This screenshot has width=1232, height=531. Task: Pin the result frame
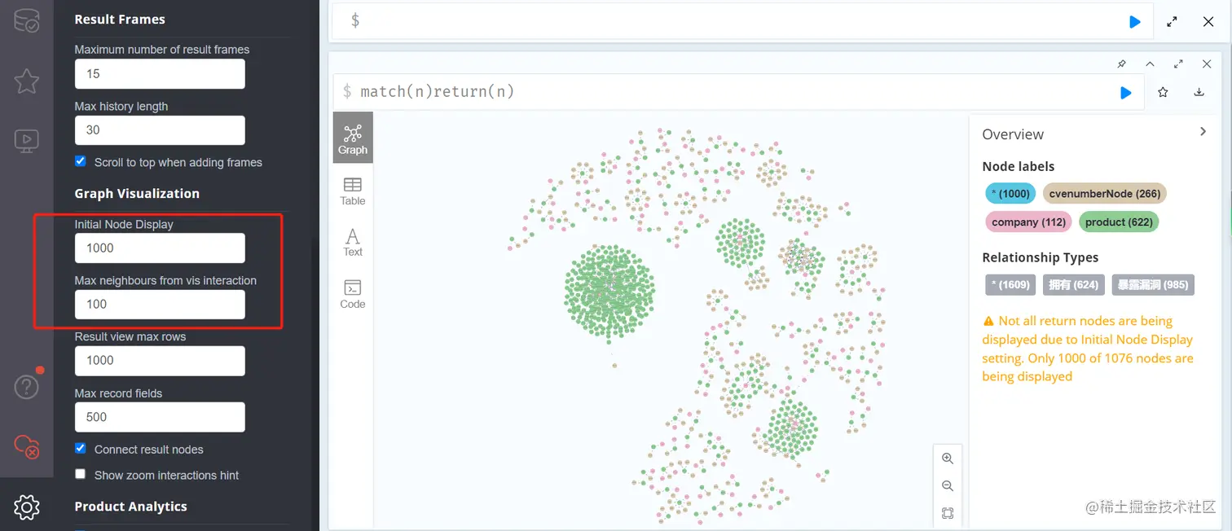pyautogui.click(x=1121, y=64)
